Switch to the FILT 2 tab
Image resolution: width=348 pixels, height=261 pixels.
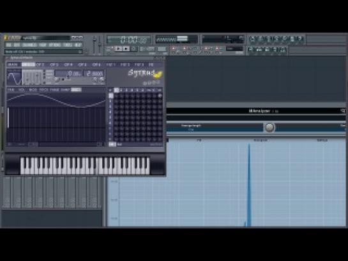tap(125, 64)
